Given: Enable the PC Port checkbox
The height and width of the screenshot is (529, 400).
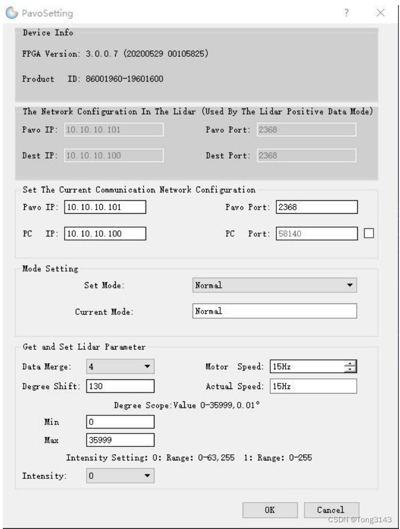Looking at the screenshot, I should click(369, 233).
